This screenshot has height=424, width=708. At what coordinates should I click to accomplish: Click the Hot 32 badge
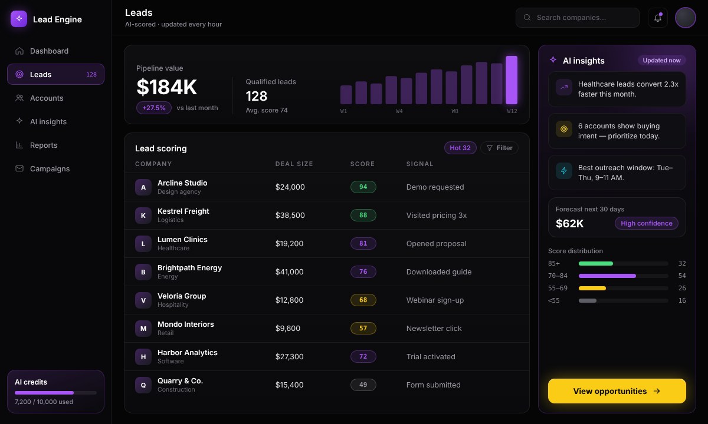(460, 148)
